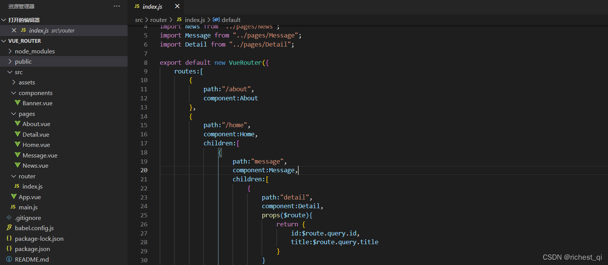Click the JS icon on the index.js tab
Screen dimensions: 608x265
(137, 6)
